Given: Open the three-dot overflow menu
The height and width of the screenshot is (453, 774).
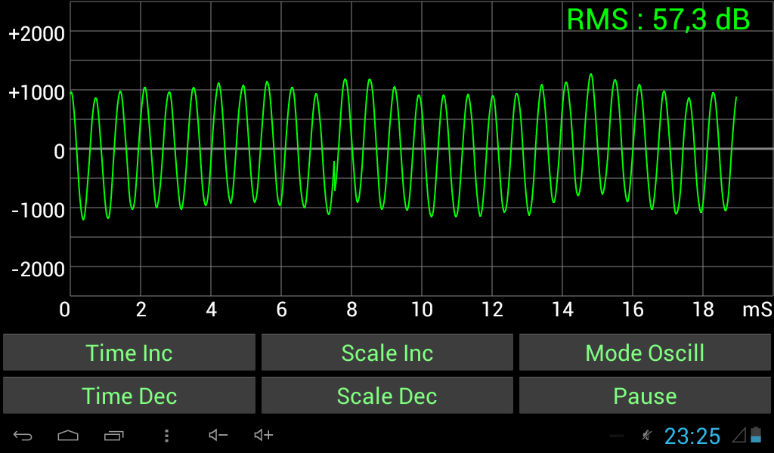Looking at the screenshot, I should (166, 436).
